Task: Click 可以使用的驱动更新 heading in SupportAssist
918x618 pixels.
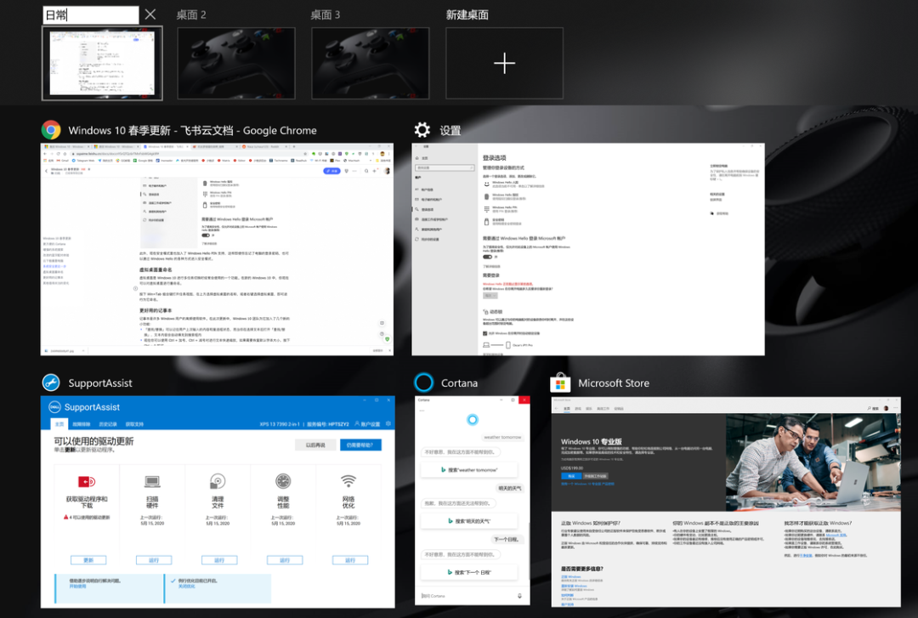Action: (x=93, y=441)
